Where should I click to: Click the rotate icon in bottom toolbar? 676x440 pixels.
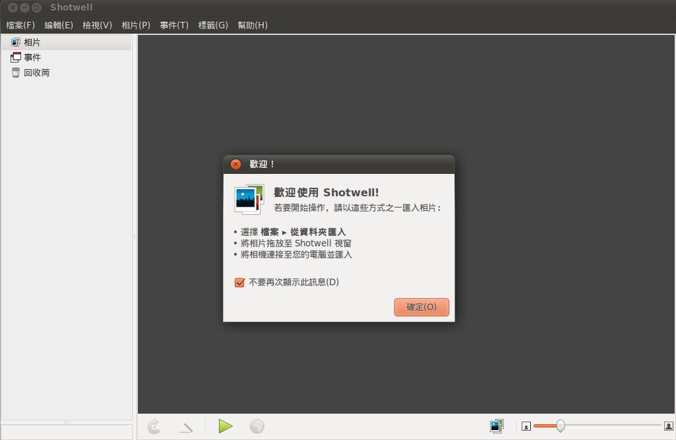pos(154,426)
